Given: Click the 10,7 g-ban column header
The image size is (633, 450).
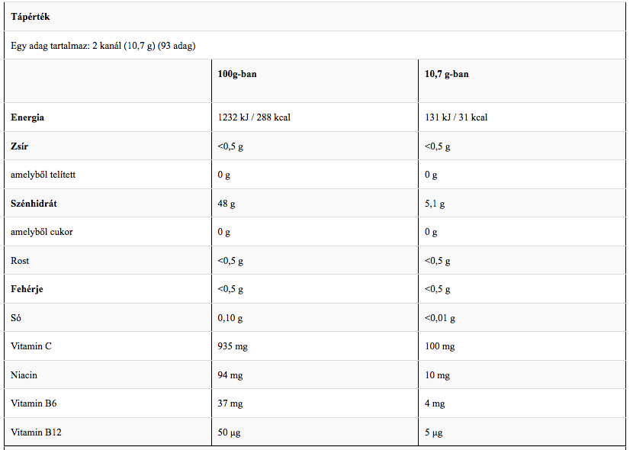Looking at the screenshot, I should [x=447, y=74].
